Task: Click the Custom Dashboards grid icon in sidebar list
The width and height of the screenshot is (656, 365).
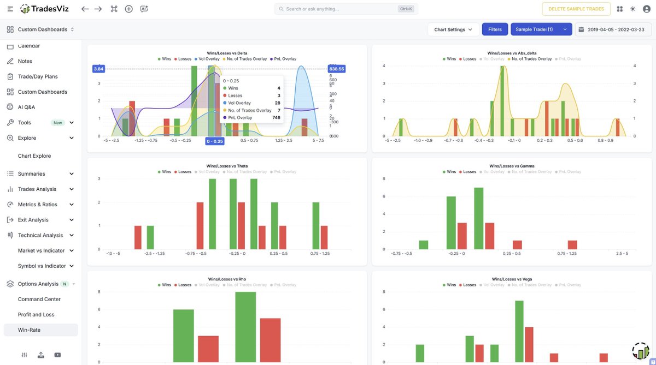Action: (10, 92)
